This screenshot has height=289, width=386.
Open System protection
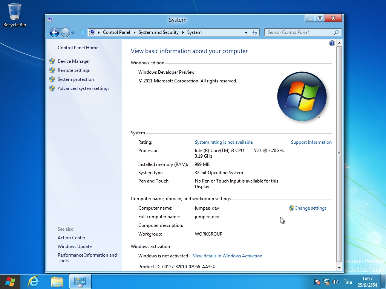[75, 79]
